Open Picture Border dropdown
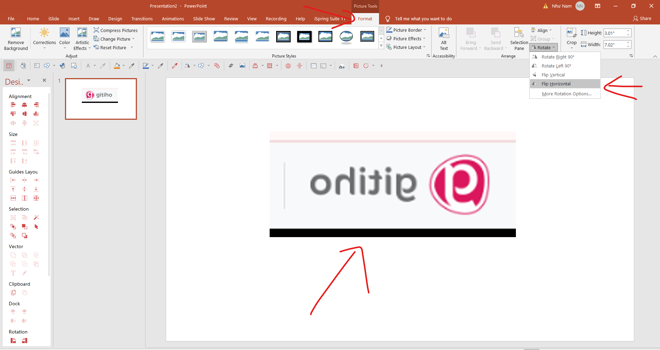 pyautogui.click(x=406, y=30)
